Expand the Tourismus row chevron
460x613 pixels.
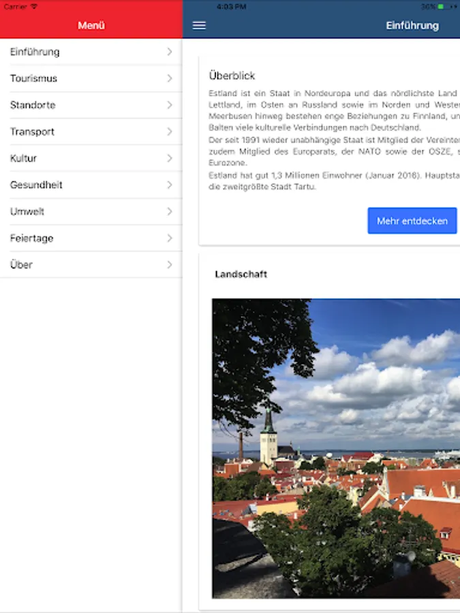pos(170,78)
